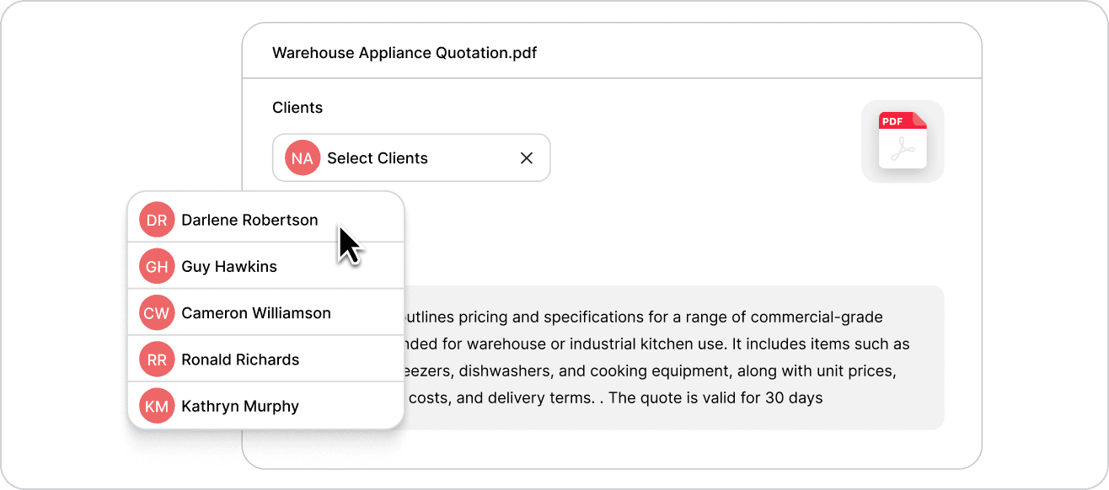Choose Guy Hawkins as client
1109x490 pixels.
(x=229, y=267)
